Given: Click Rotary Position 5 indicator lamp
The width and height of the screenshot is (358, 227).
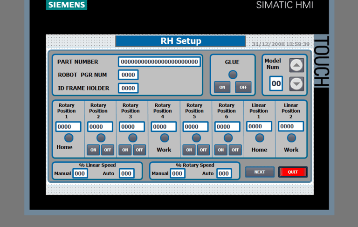Looking at the screenshot, I should pos(196,138).
